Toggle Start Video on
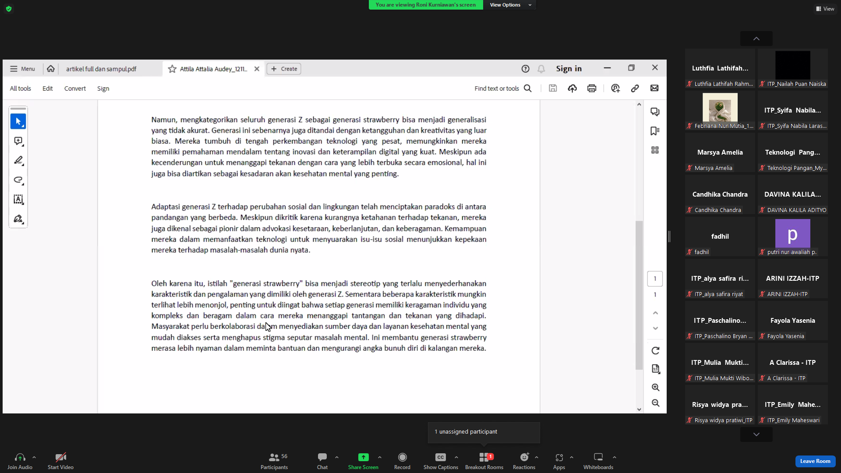Viewport: 841px width, 473px height. pos(60,461)
